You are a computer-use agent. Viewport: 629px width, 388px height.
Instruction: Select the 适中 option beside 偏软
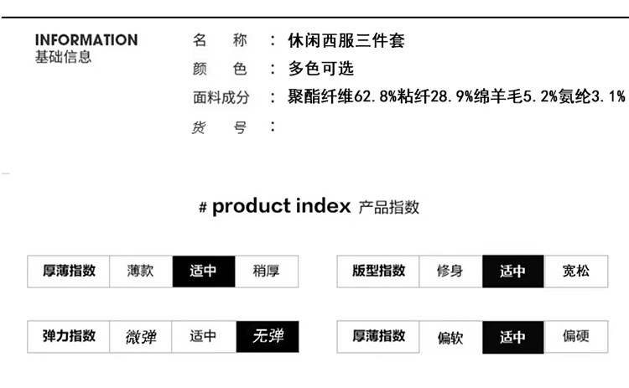pyautogui.click(x=512, y=337)
